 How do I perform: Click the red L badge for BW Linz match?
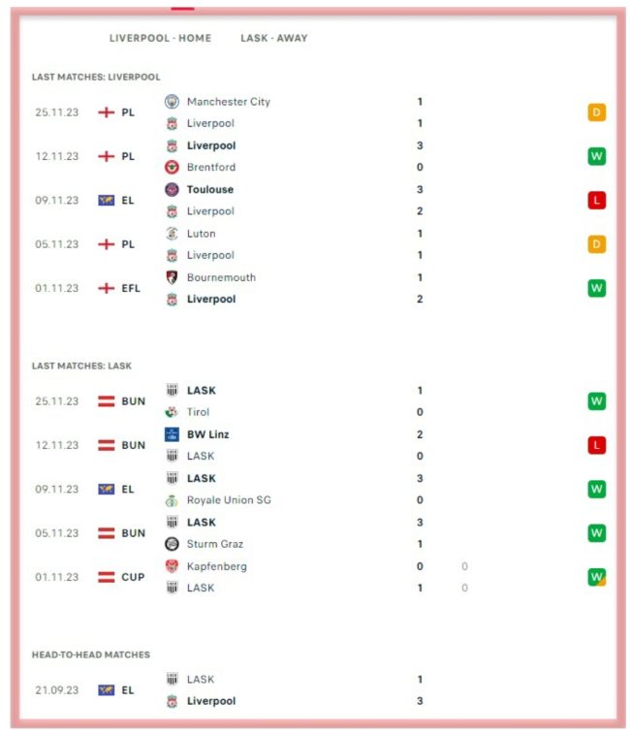click(x=596, y=445)
